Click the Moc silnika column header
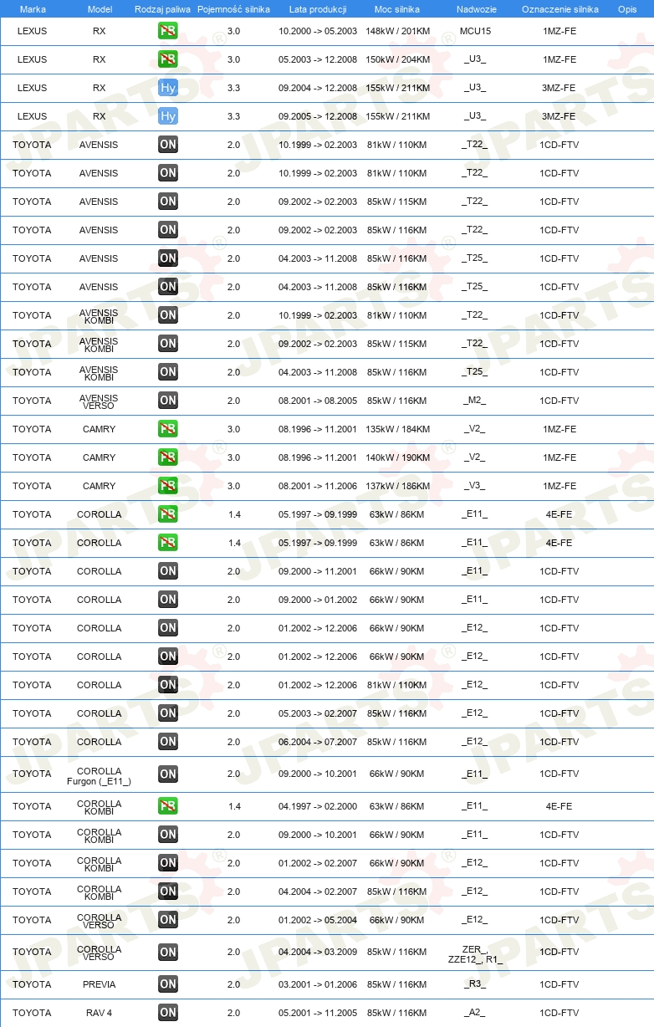The height and width of the screenshot is (1027, 654). (397, 9)
